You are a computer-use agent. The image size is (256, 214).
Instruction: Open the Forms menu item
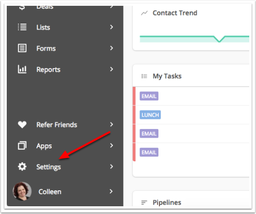(x=65, y=48)
